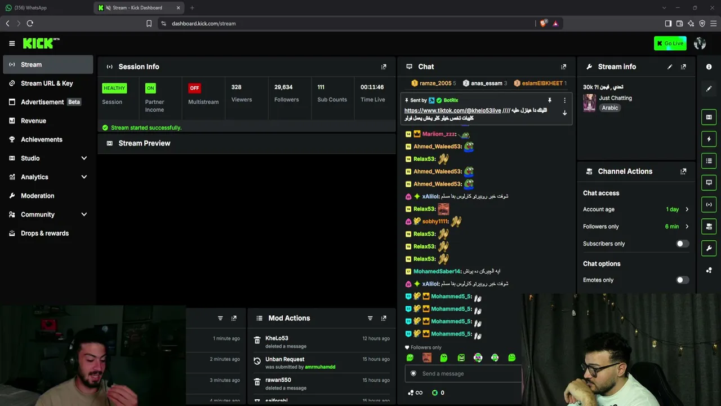The image size is (721, 406).
Task: Click the Brave Shields icon in address bar
Action: tap(543, 24)
